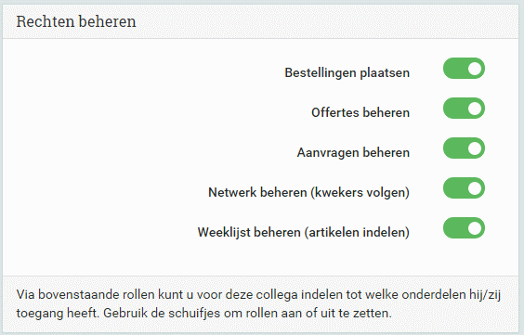
Task: Turn off Offertes beheren toggle
Action: coord(464,108)
